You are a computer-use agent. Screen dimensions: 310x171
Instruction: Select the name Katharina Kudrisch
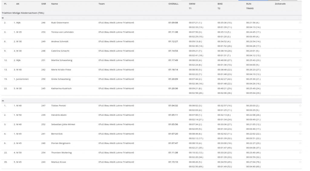[61, 88]
